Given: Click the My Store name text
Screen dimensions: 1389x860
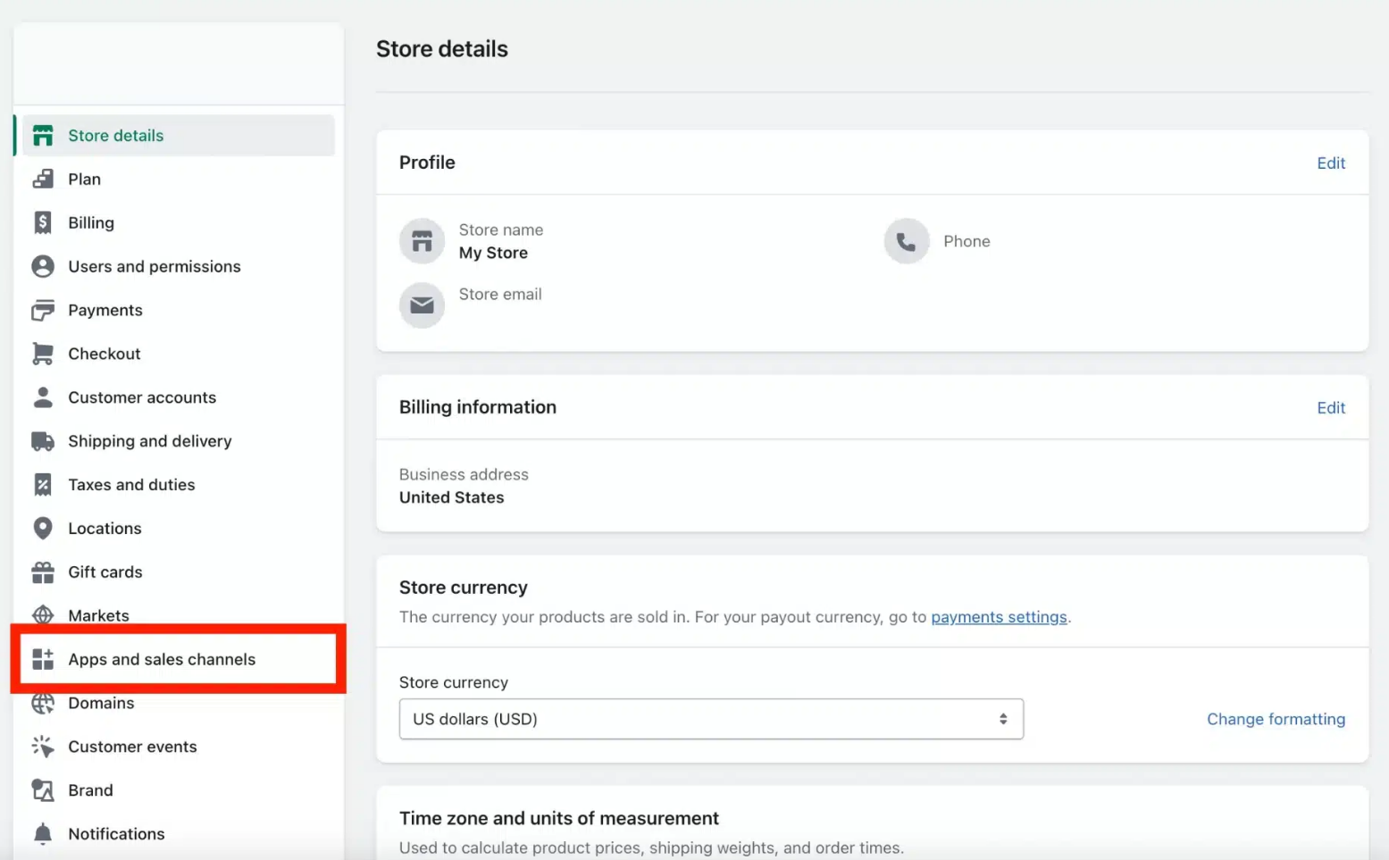Looking at the screenshot, I should click(493, 253).
